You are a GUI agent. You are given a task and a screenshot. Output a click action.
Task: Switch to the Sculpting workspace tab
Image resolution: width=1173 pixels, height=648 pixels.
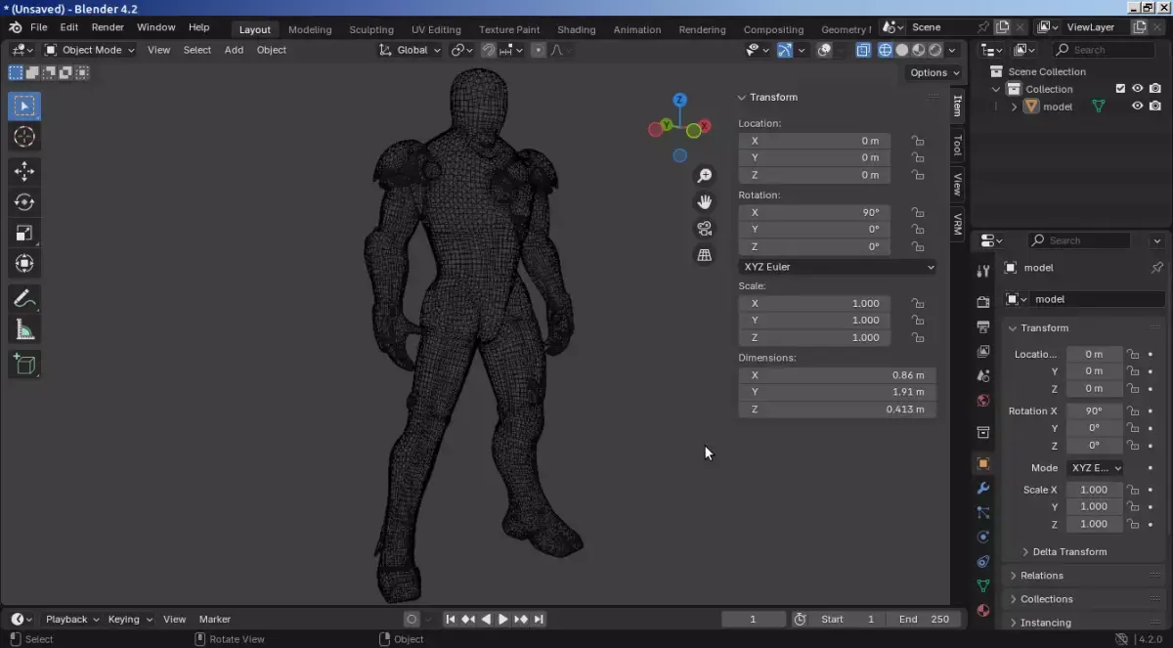click(x=371, y=29)
